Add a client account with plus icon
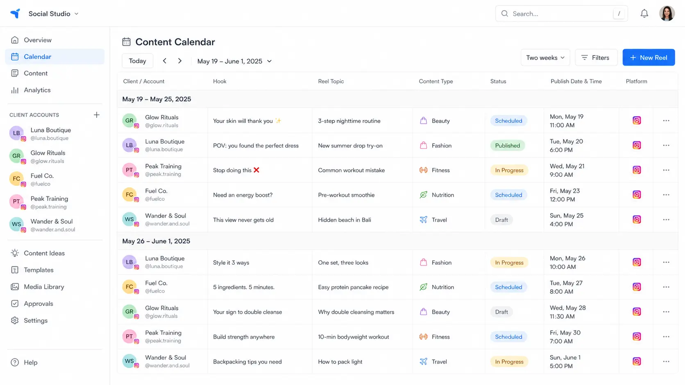Screen dimensions: 685x385 [96, 115]
